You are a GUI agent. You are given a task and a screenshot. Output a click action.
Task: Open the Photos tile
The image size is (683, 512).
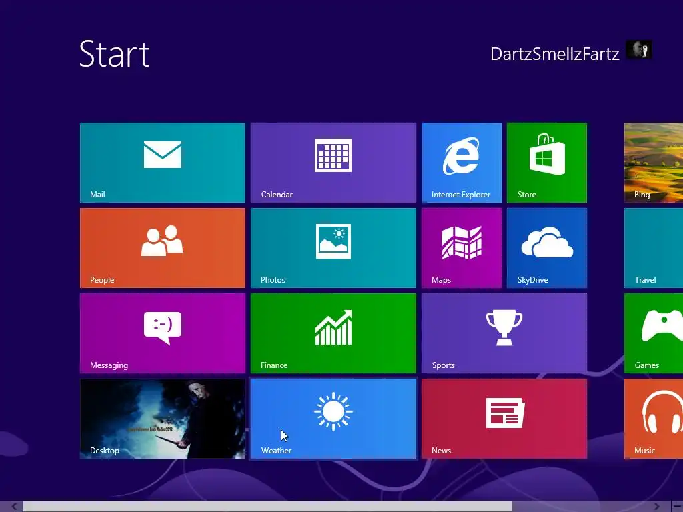[333, 248]
